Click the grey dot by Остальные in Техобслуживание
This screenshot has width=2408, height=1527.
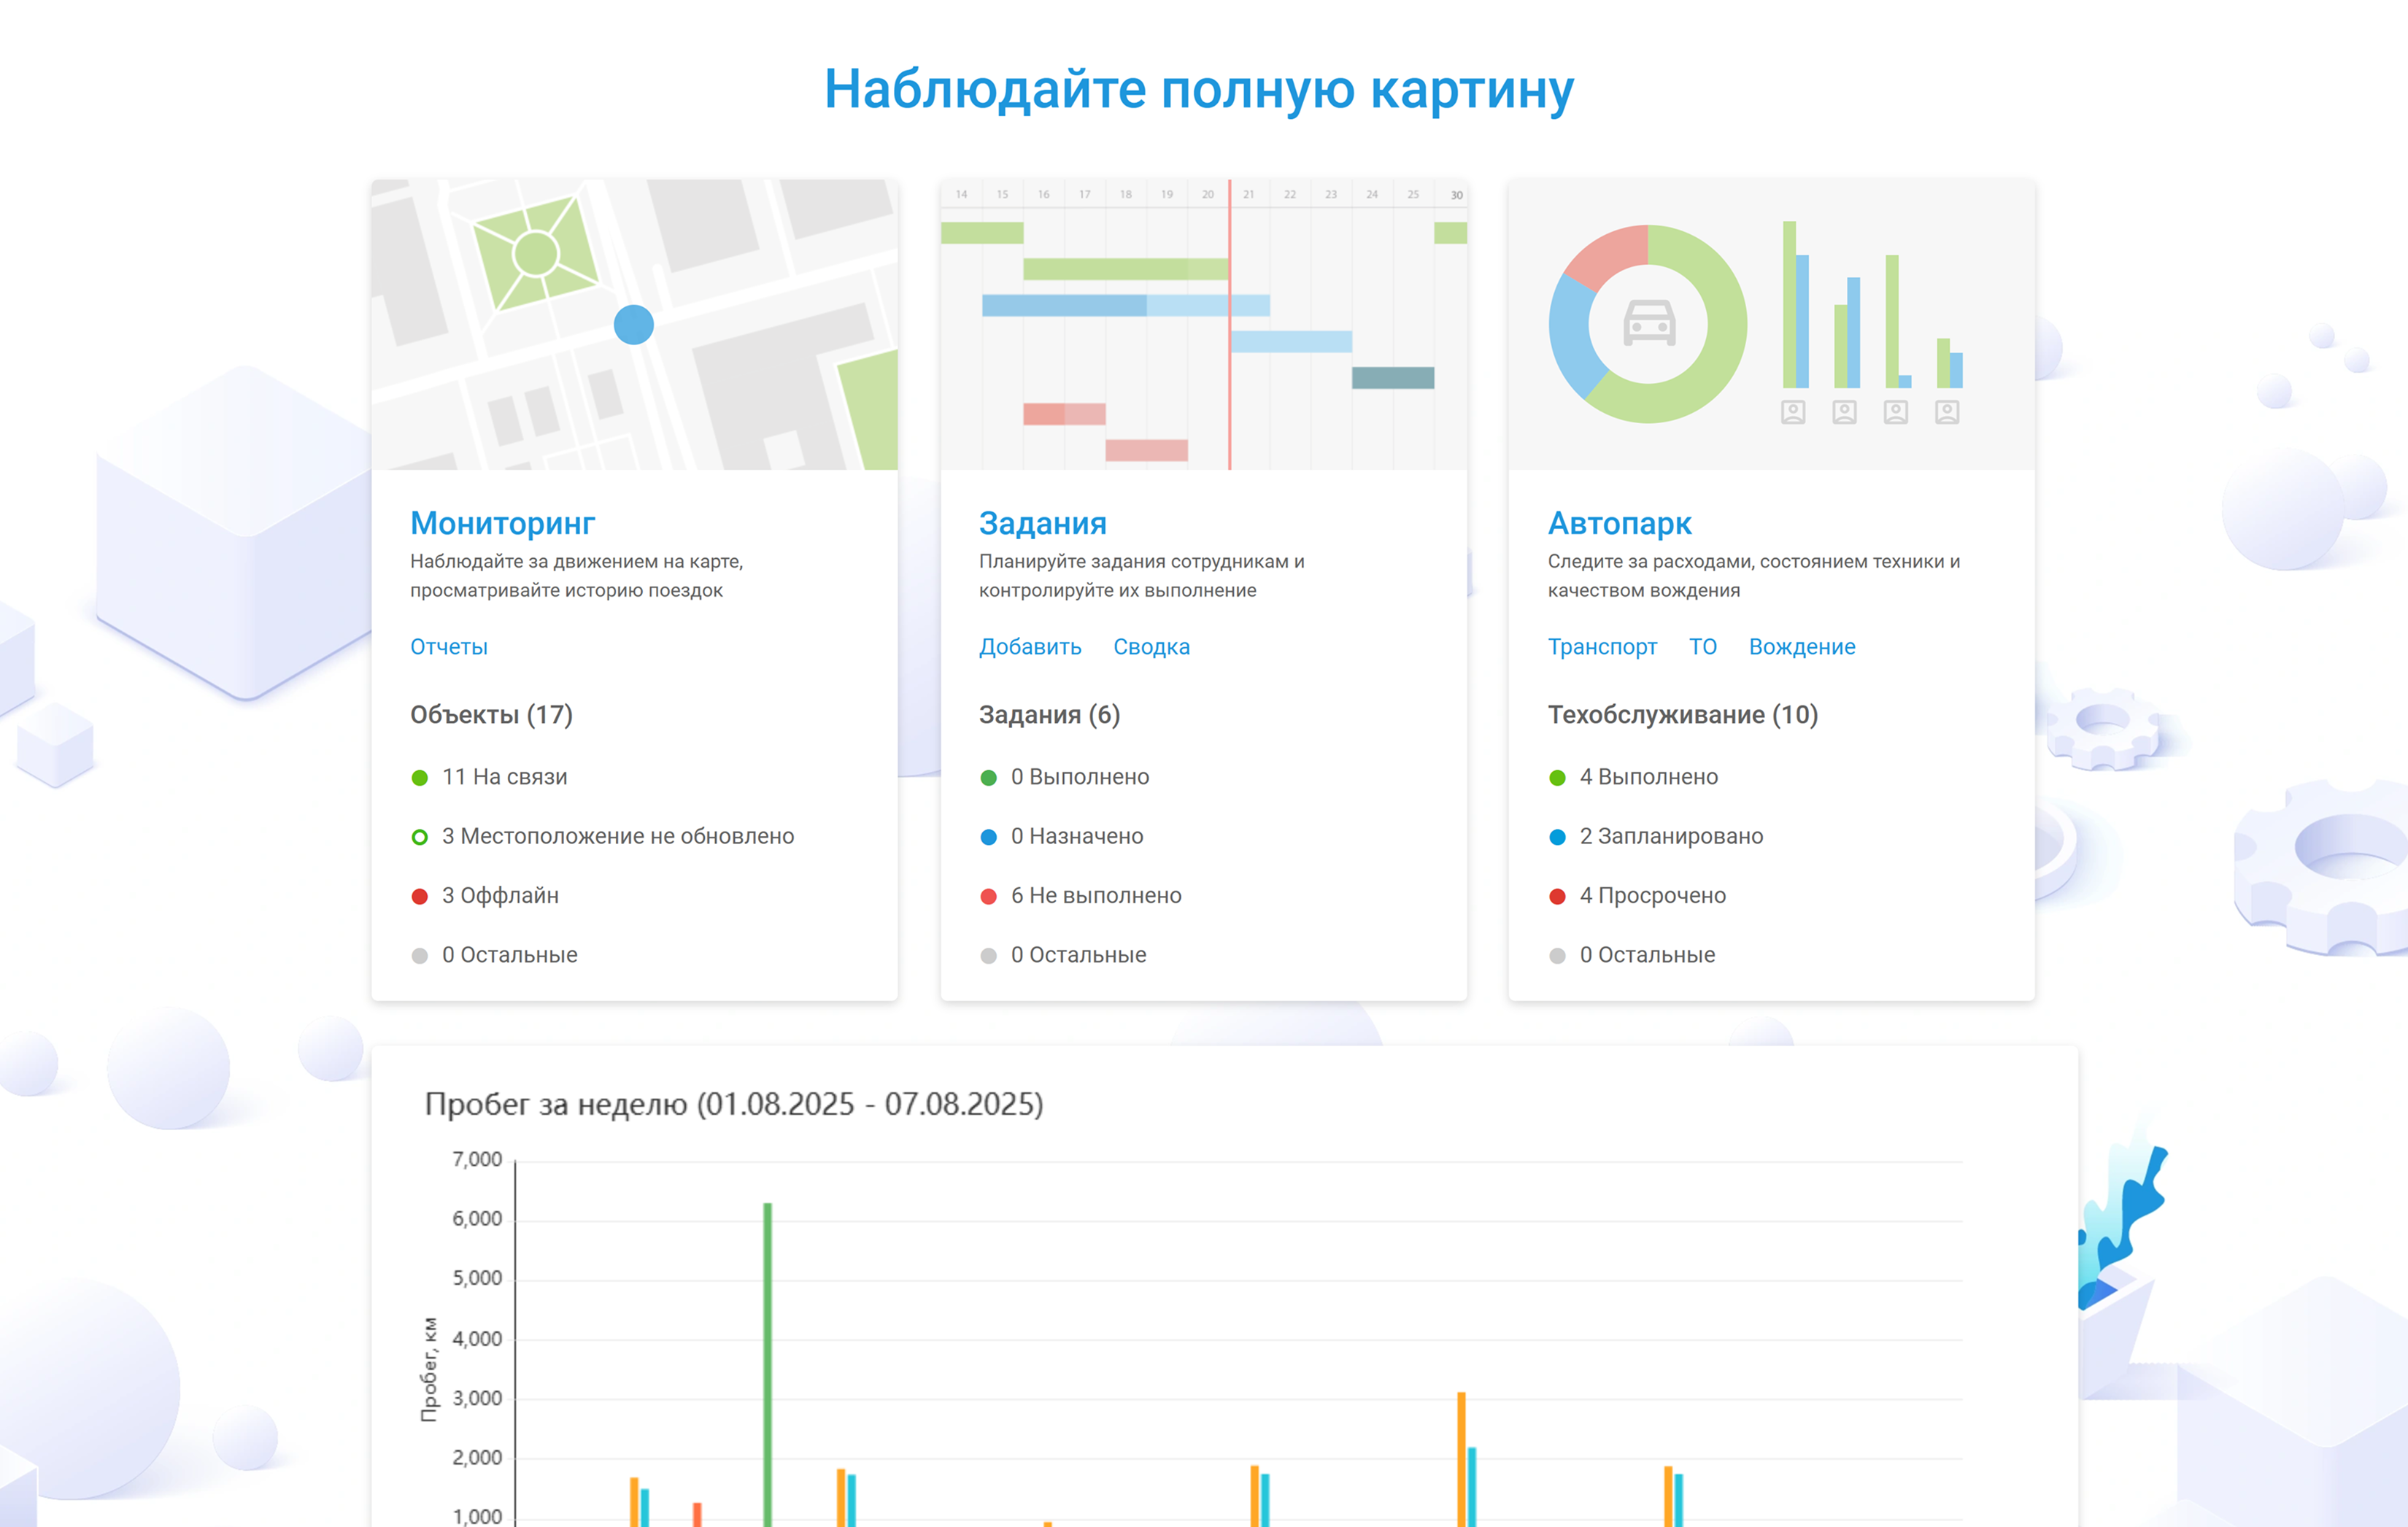[1557, 956]
